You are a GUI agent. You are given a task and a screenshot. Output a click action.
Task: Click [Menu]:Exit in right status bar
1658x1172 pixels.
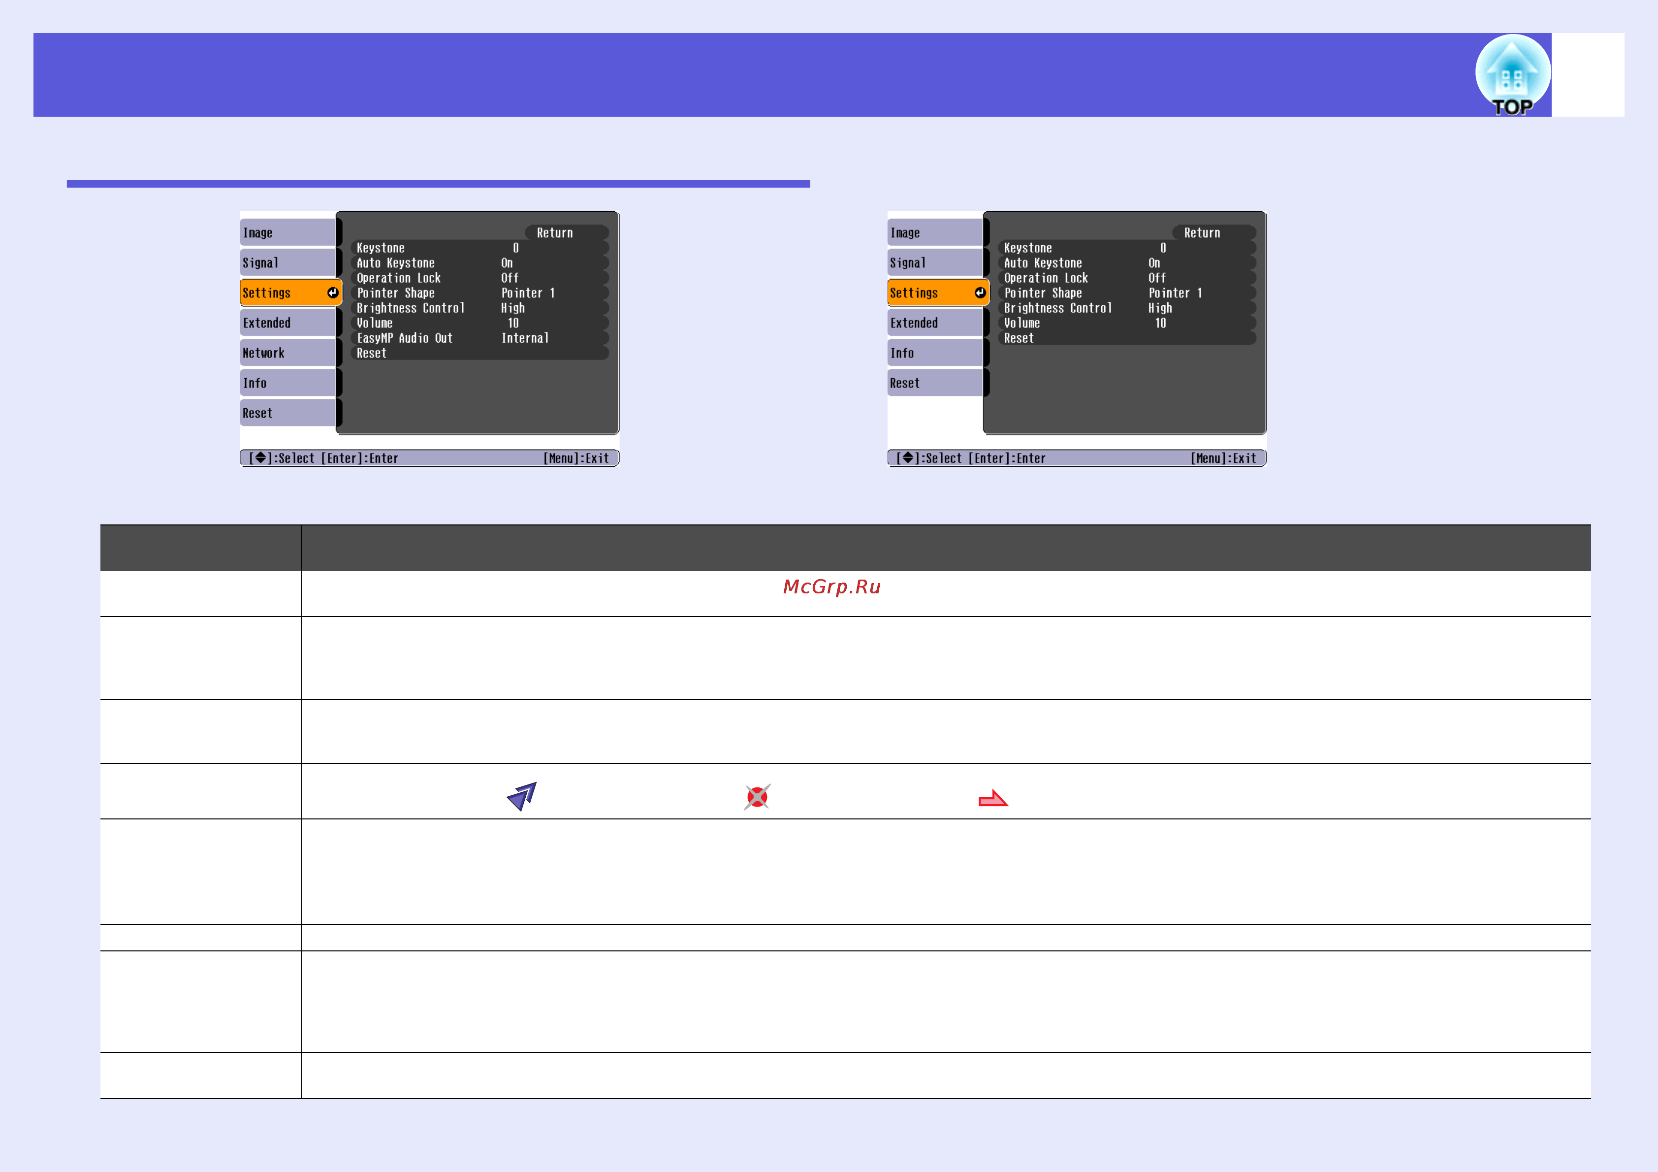point(1222,458)
